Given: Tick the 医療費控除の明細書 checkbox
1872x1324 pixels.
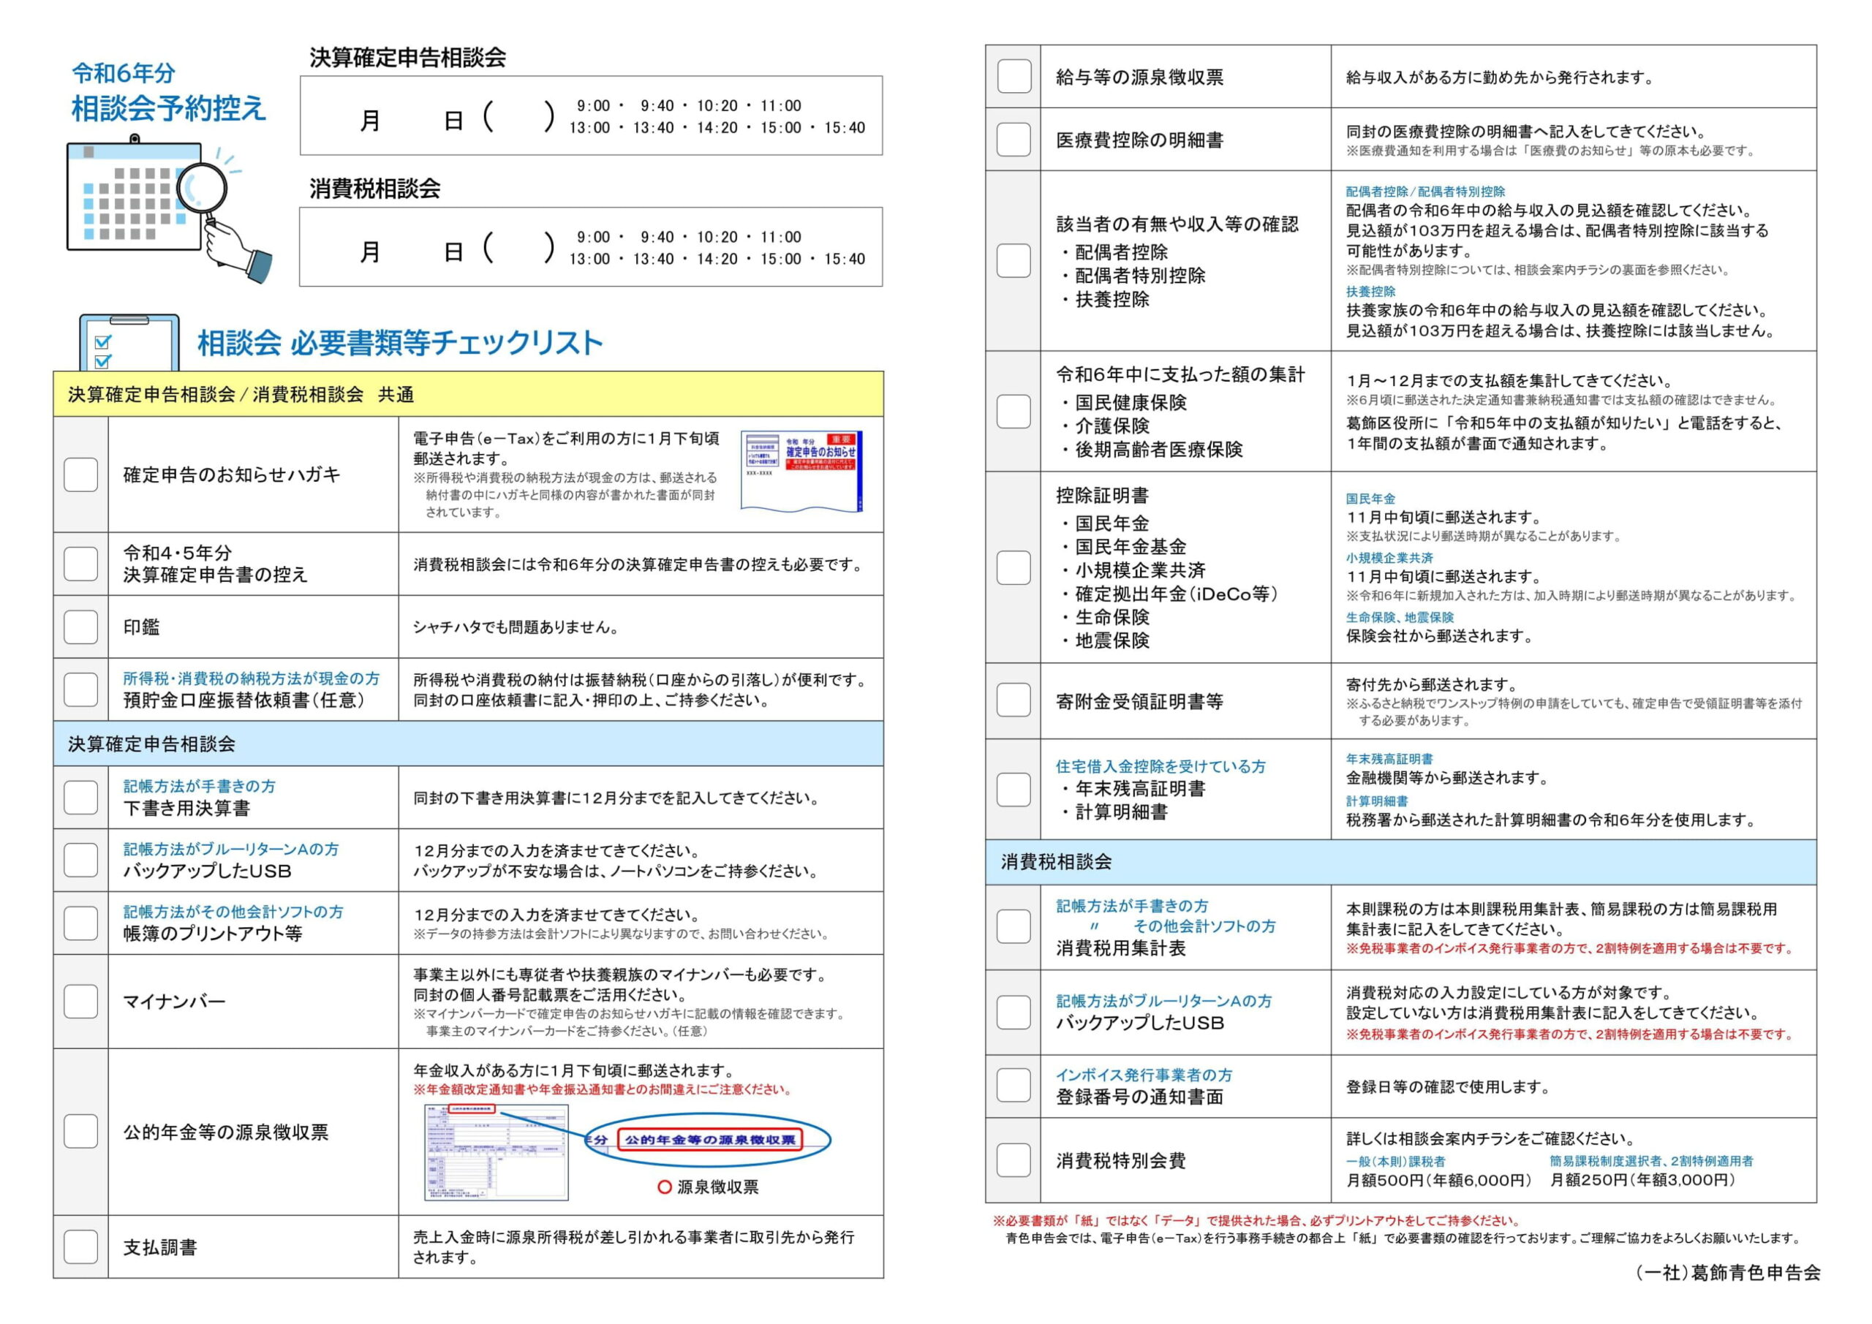Looking at the screenshot, I should 1014,140.
